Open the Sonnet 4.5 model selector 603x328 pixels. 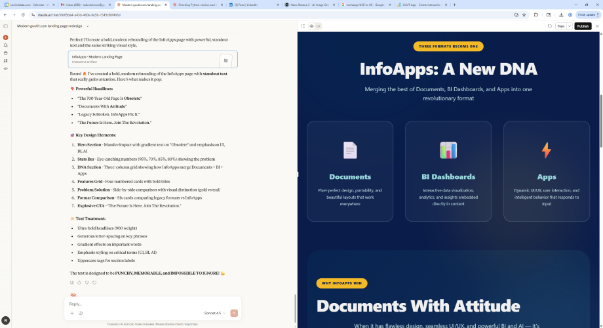[x=216, y=313]
